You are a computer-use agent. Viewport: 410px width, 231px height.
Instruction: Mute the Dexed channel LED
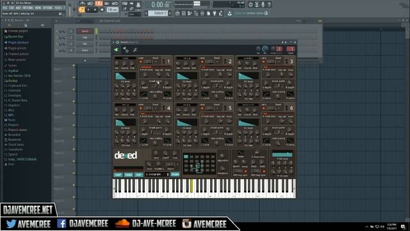(57, 31)
